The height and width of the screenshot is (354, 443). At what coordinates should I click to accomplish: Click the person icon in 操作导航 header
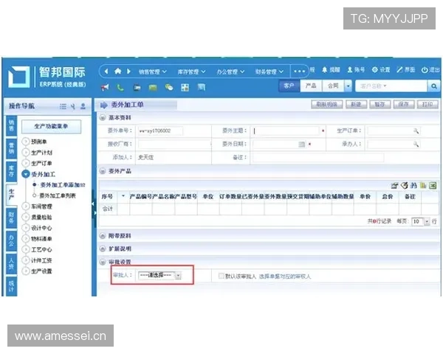[x=83, y=106]
